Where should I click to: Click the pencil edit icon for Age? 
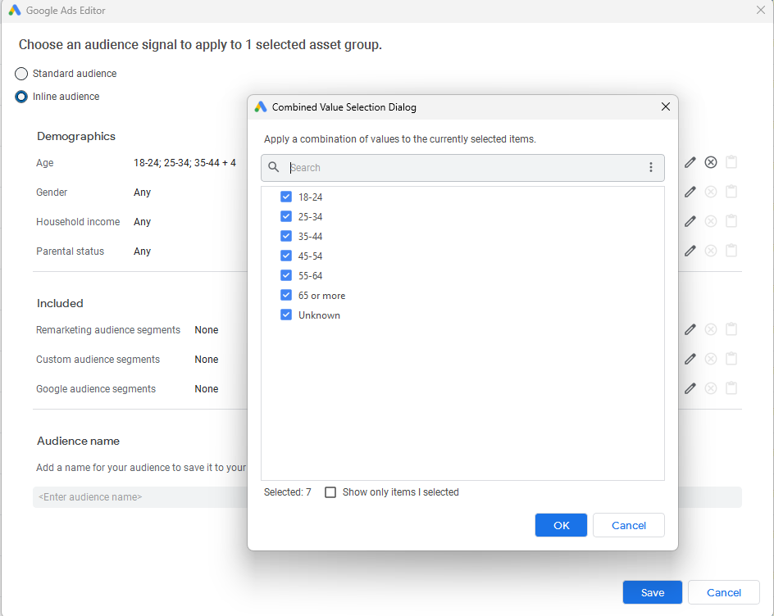[x=690, y=162]
